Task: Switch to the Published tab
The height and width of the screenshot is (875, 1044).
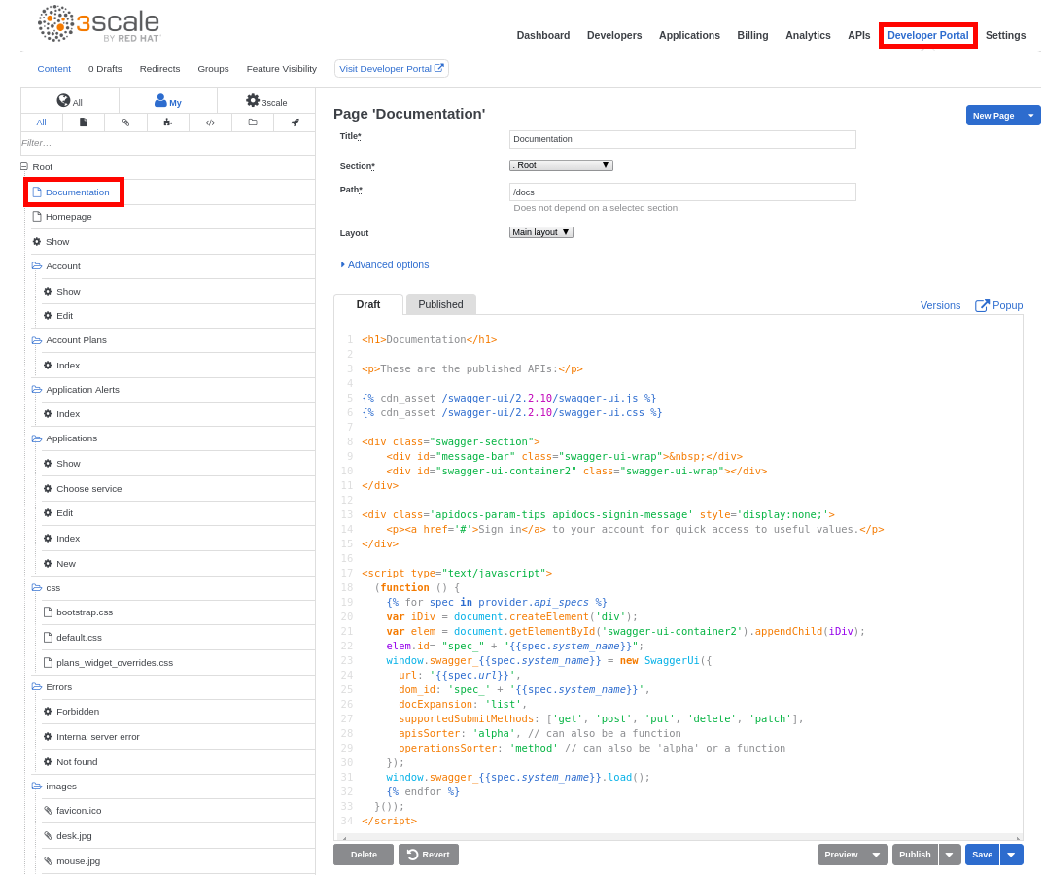Action: pos(440,303)
